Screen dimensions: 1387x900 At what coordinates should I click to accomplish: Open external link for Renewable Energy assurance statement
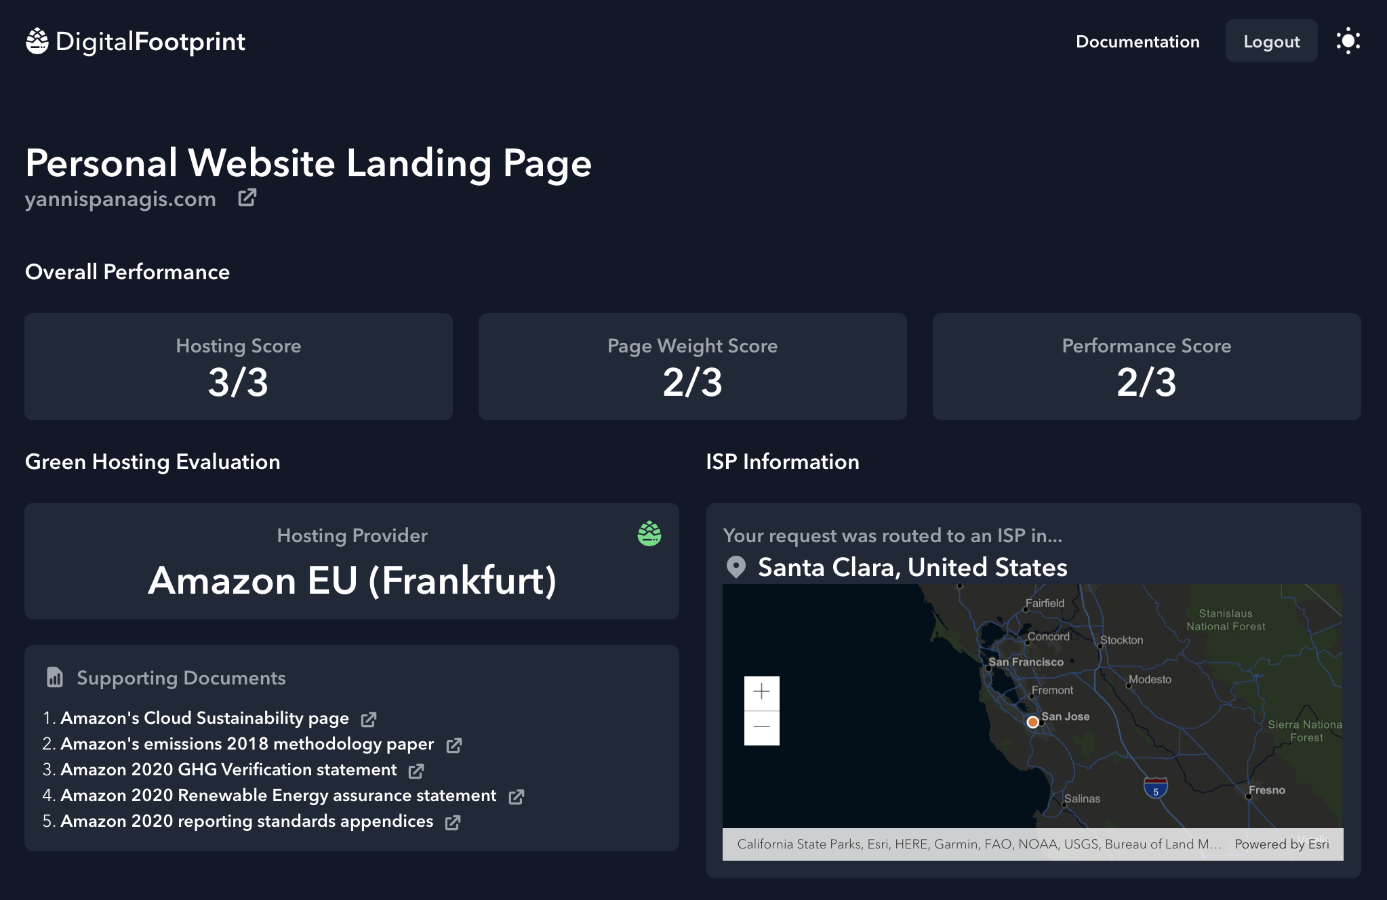(x=517, y=796)
